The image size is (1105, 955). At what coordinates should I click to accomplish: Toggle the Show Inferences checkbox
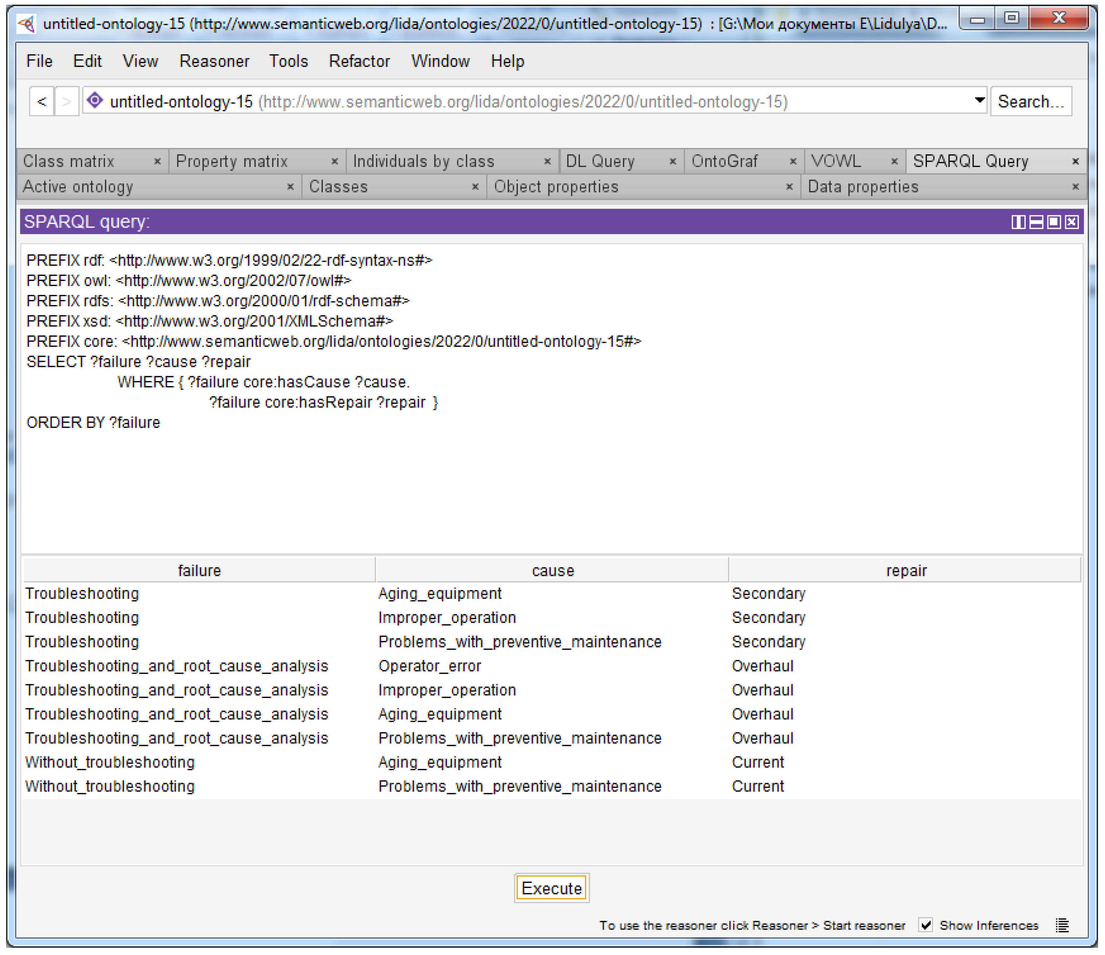[926, 925]
